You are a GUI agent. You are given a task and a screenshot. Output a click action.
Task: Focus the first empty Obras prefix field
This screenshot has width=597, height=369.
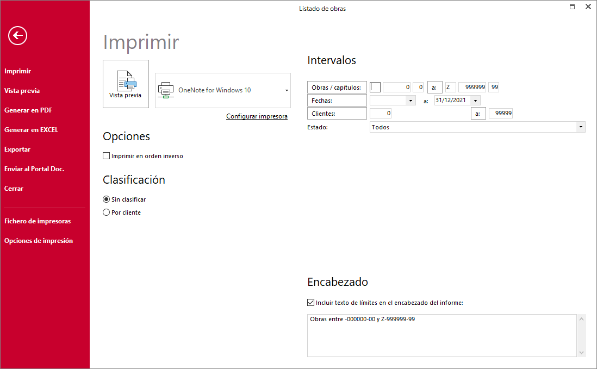(375, 87)
